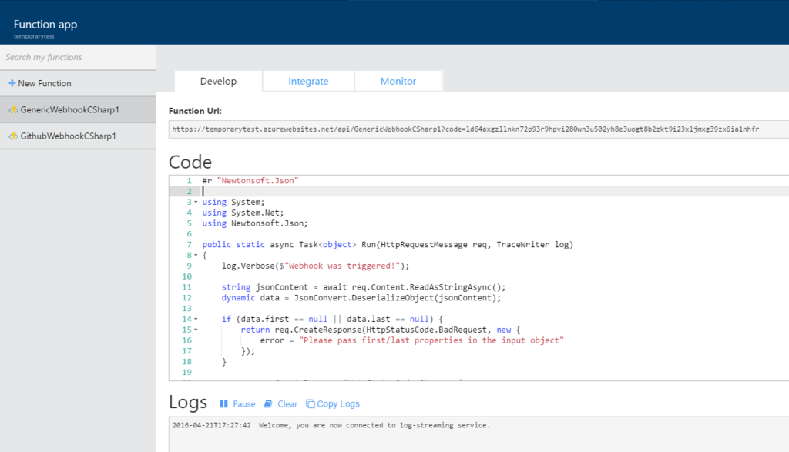This screenshot has height=452, width=789.
Task: Click the Function Url field
Action: coord(478,129)
